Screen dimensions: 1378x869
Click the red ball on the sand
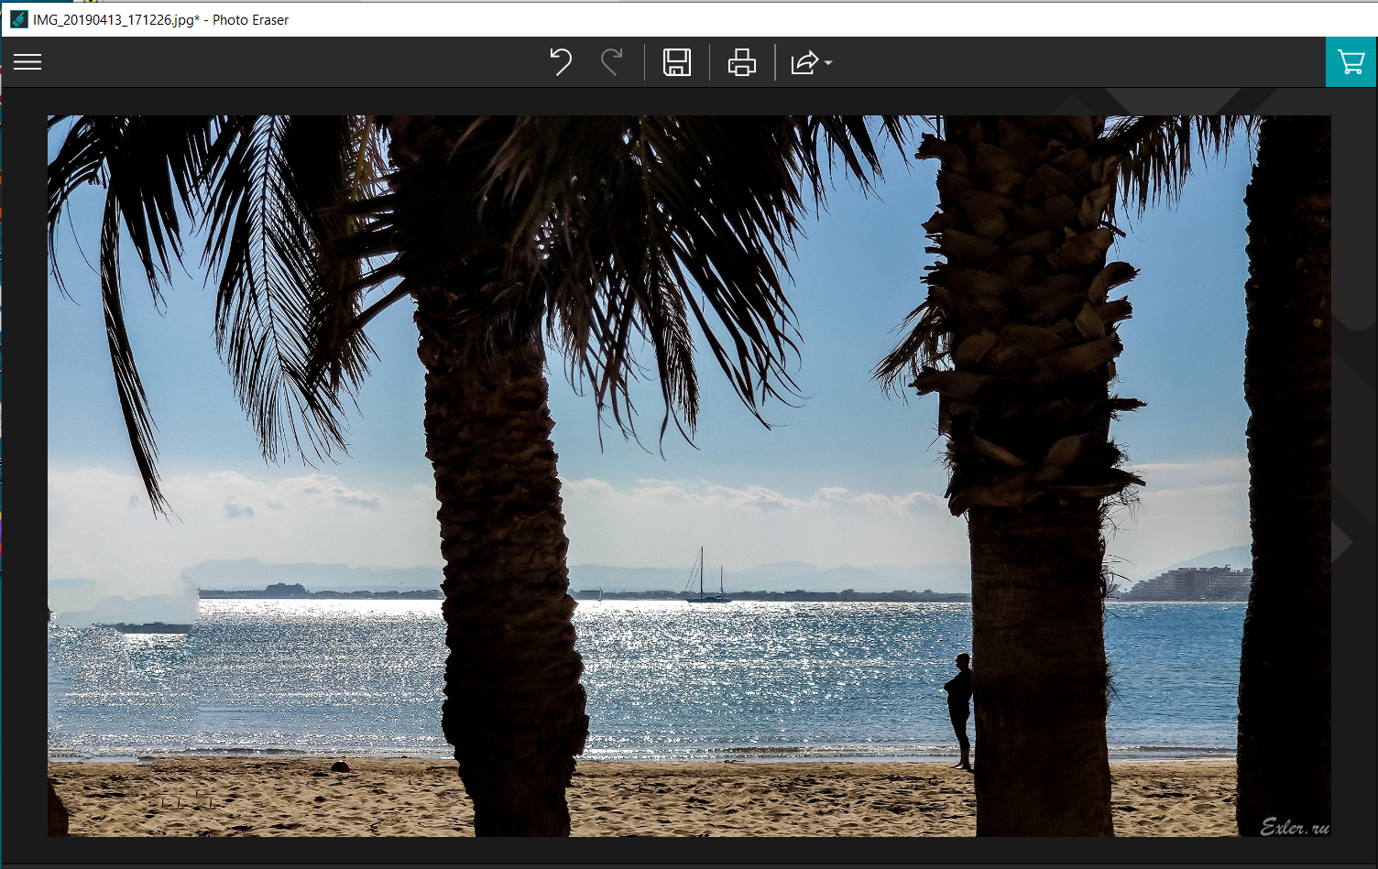pos(340,766)
